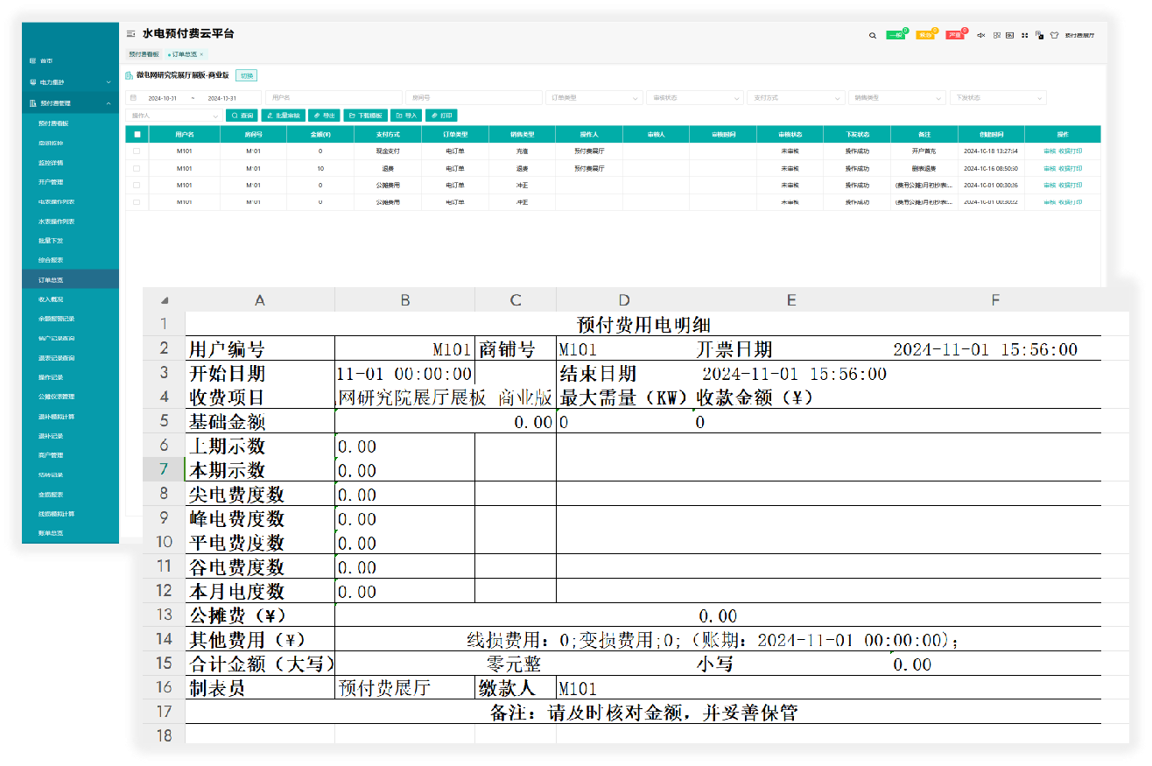Open the calendar icon in the date range field

click(x=134, y=98)
